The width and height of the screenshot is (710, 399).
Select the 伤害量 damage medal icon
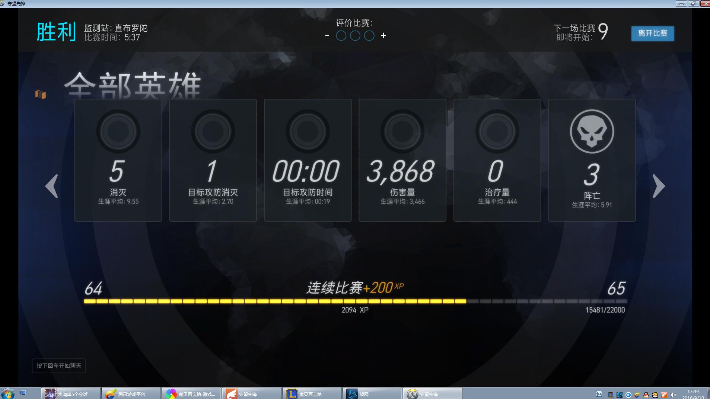(x=402, y=131)
